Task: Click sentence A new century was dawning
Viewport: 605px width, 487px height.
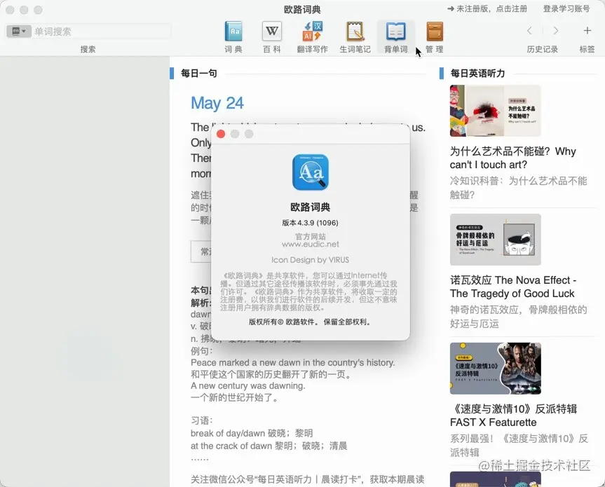Action: pyautogui.click(x=247, y=385)
